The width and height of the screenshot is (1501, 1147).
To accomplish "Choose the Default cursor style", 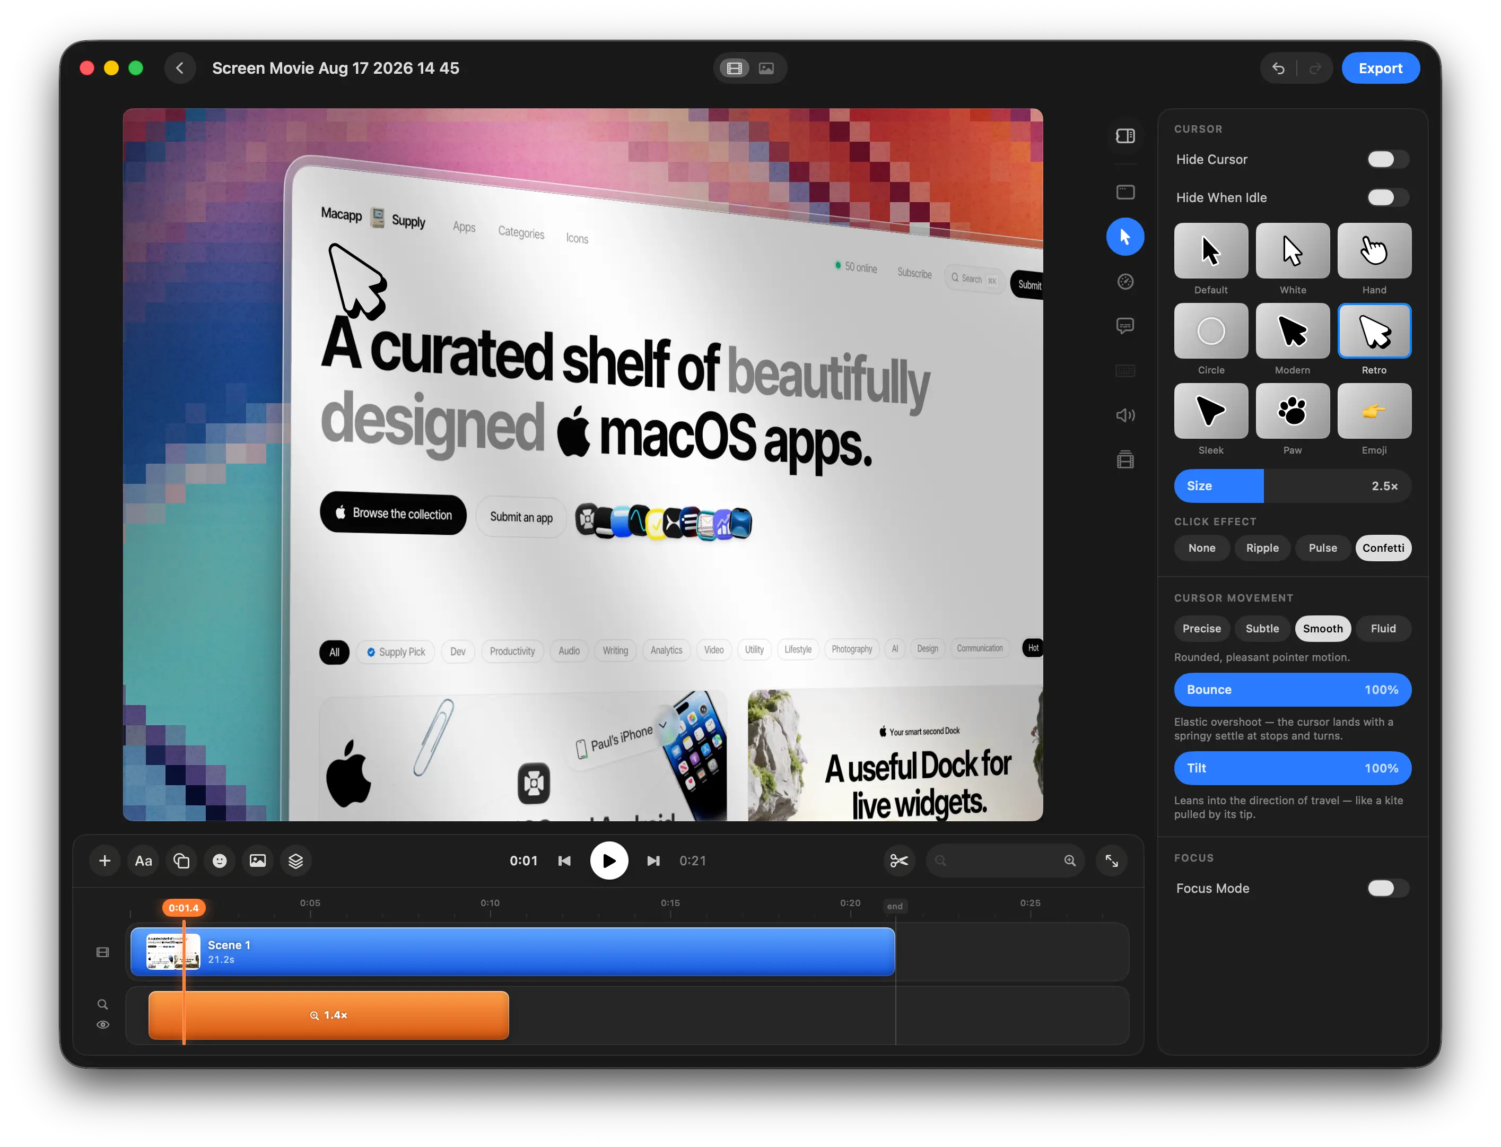I will [1211, 250].
